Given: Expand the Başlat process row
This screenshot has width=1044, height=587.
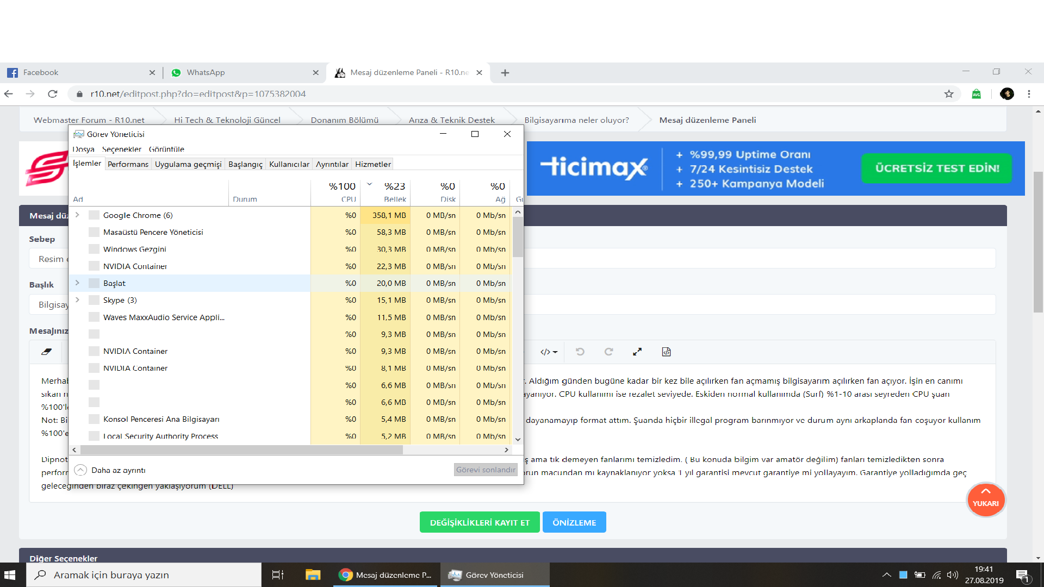Looking at the screenshot, I should coord(77,283).
